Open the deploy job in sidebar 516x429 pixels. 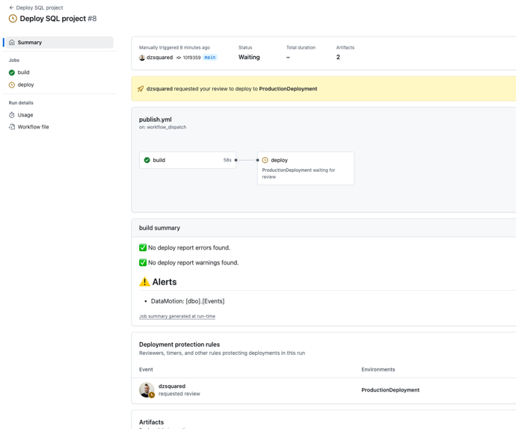click(25, 85)
